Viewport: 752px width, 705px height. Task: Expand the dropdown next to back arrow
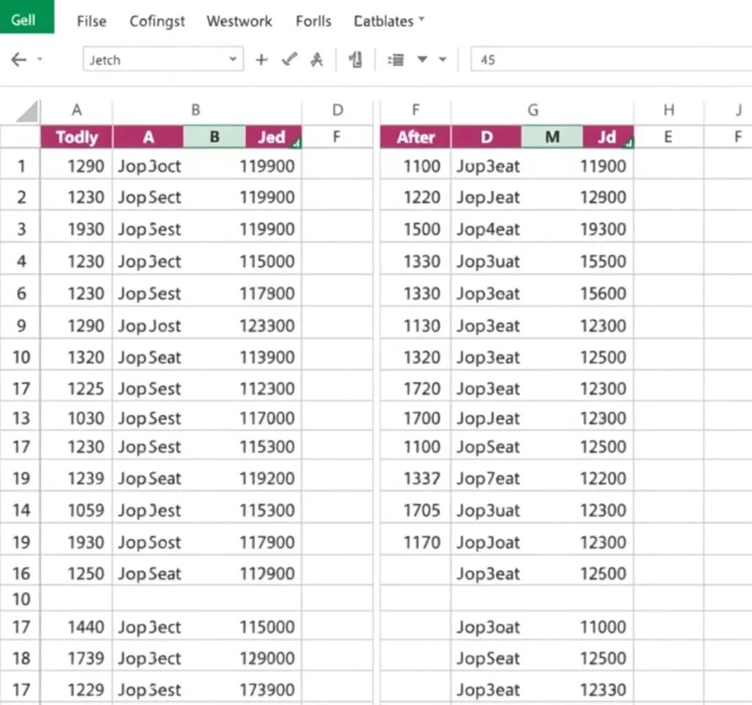pyautogui.click(x=40, y=60)
